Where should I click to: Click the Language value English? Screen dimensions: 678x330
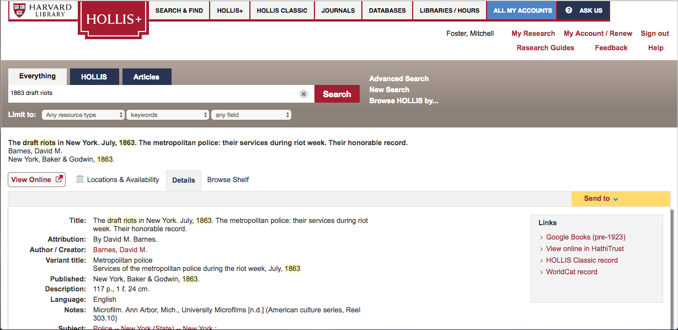point(105,300)
